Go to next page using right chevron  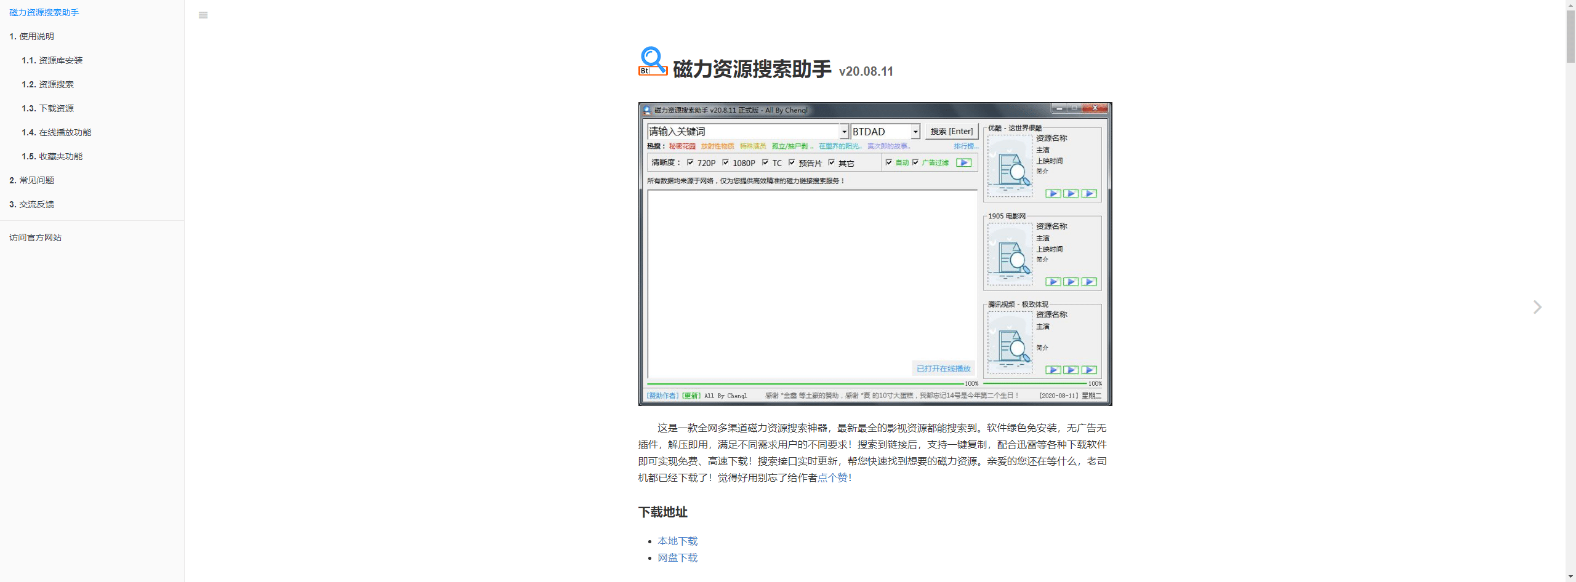[1537, 307]
